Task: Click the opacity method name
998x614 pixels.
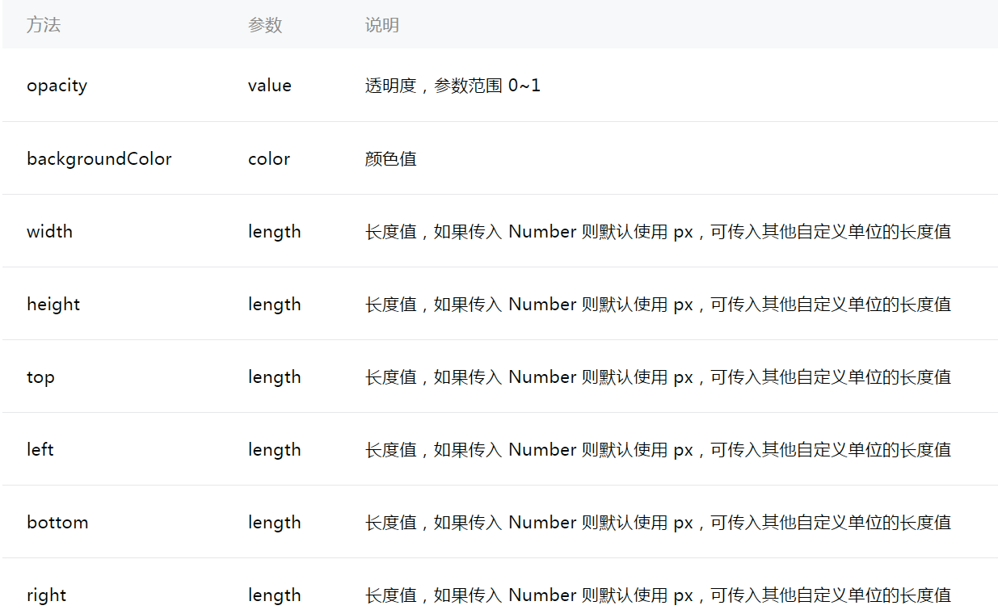Action: click(x=57, y=86)
